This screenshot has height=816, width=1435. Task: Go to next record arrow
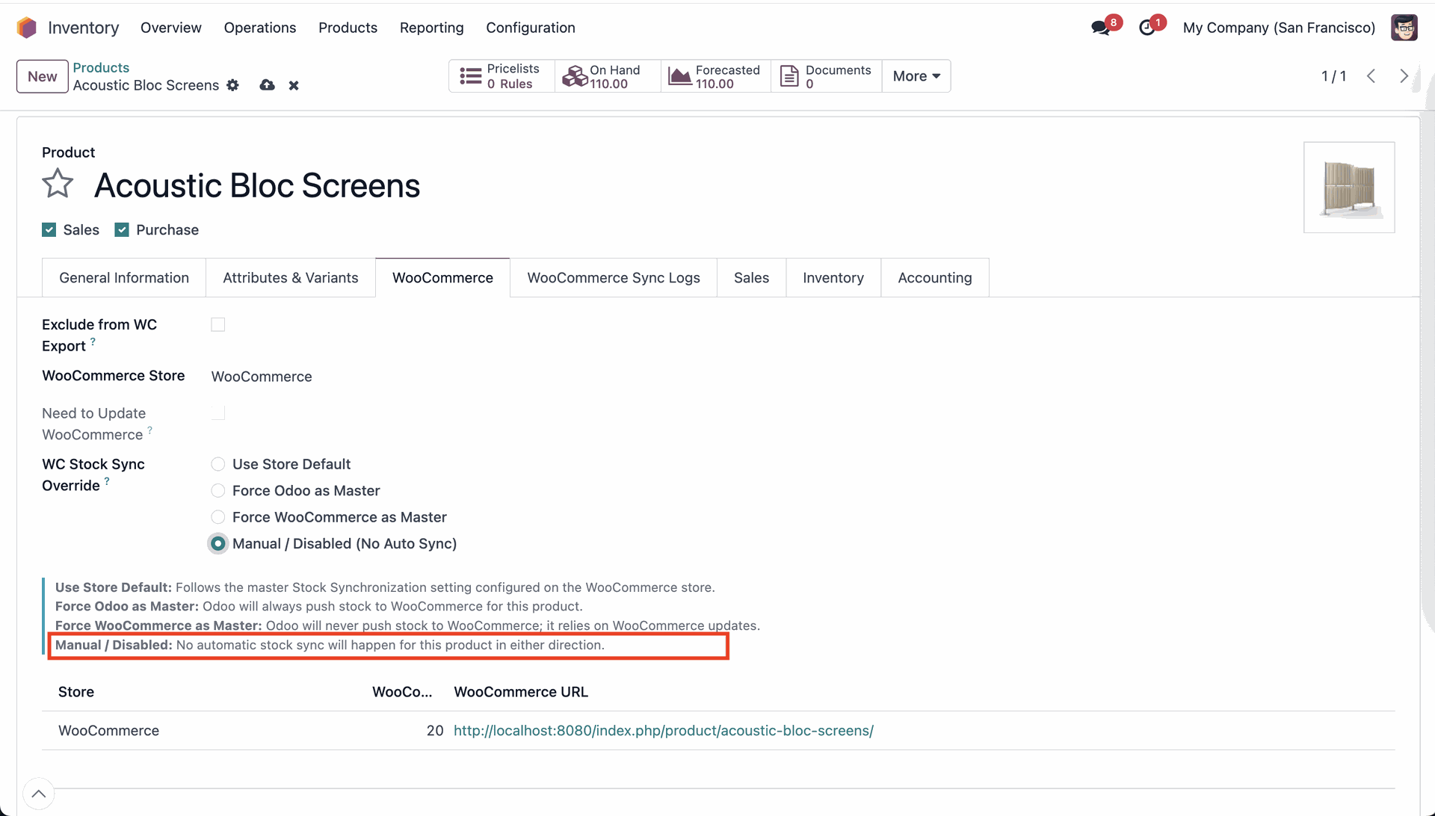coord(1404,76)
